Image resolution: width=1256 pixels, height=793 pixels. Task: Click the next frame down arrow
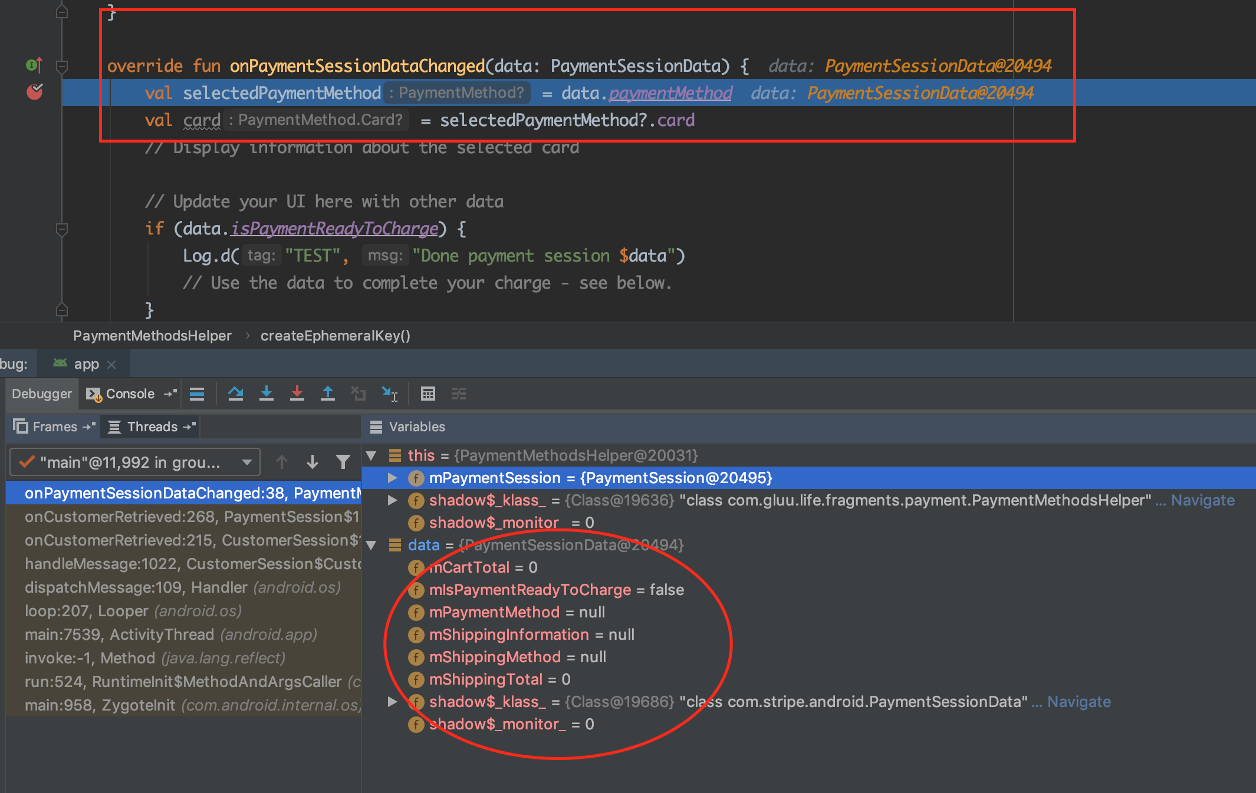click(313, 462)
